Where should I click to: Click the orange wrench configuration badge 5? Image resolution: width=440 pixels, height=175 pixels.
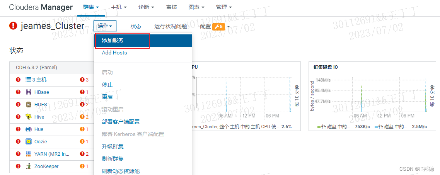(218, 27)
